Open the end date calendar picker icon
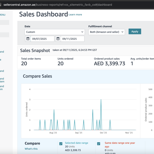Image resolution: width=154 pixels, height=154 pixels. (58, 39)
